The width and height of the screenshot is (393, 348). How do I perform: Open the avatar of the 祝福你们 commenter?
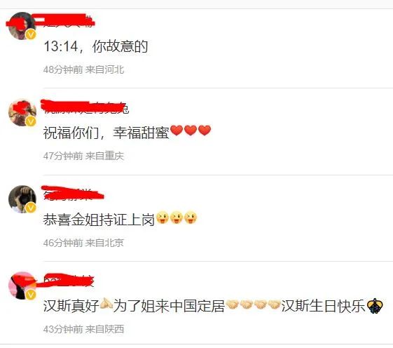22,112
